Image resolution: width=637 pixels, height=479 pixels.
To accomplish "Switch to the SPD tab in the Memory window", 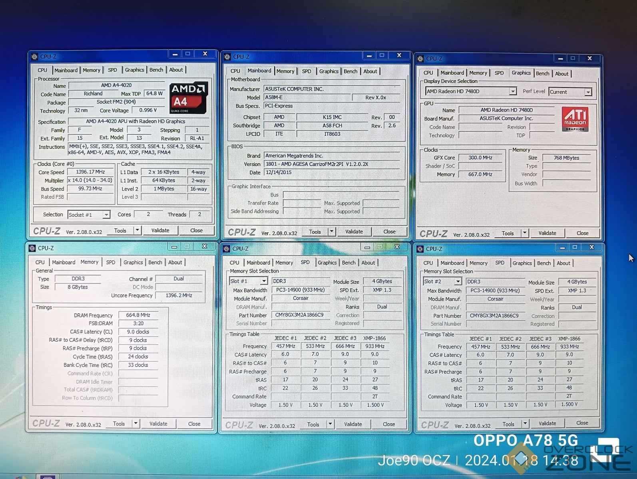I will pyautogui.click(x=111, y=263).
